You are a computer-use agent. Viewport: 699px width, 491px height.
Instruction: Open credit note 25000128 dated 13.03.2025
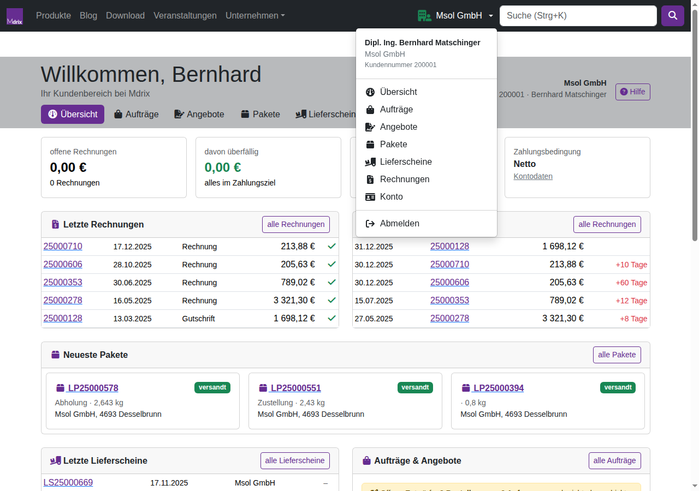click(x=63, y=318)
